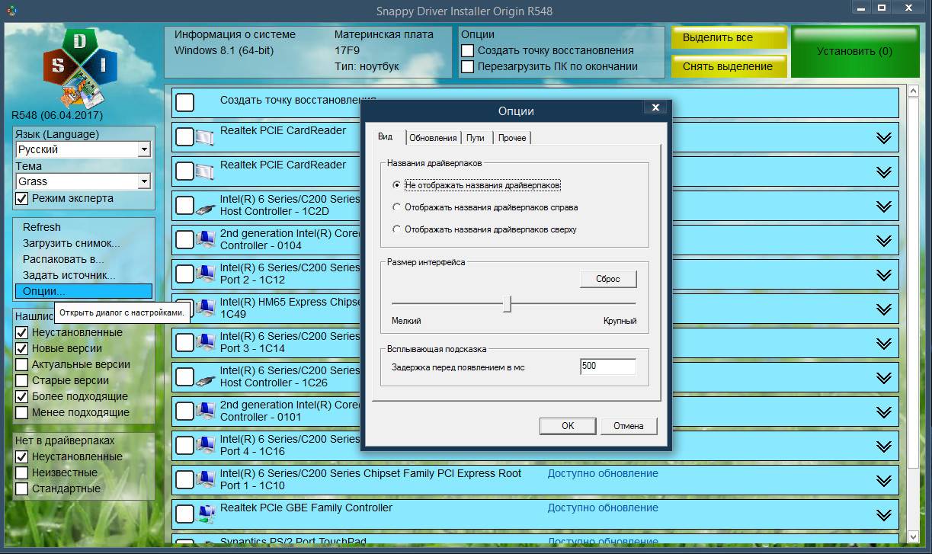Image resolution: width=932 pixels, height=554 pixels.
Task: Check Стандартные filter checkbox
Action: tap(22, 488)
